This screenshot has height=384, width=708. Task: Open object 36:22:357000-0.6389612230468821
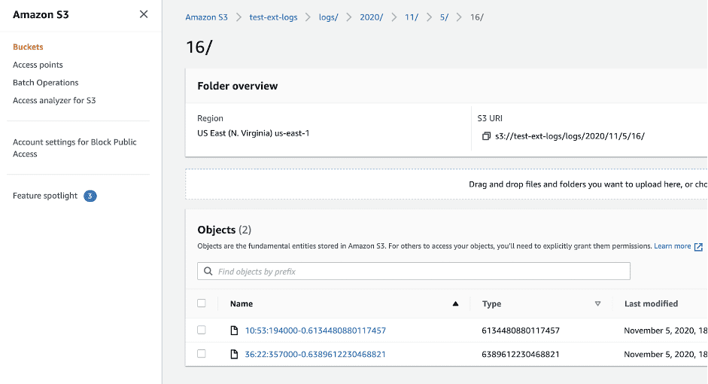coord(315,354)
